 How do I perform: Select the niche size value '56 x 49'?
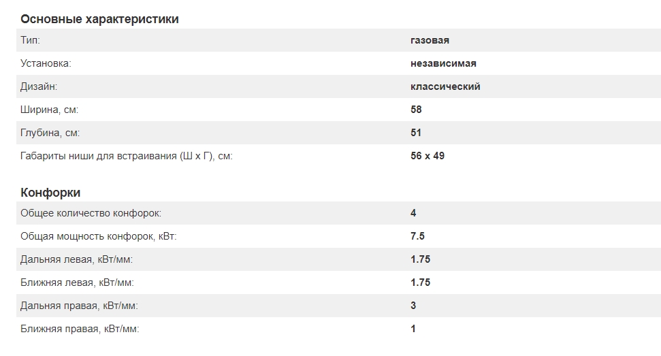428,156
